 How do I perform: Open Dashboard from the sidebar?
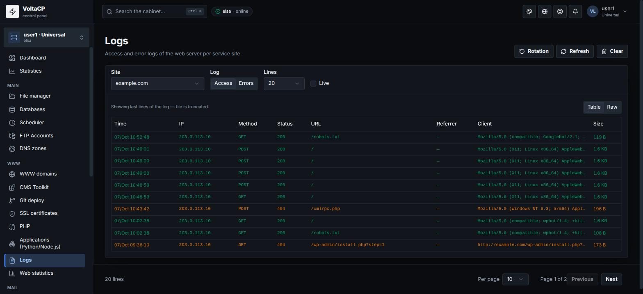pos(45,58)
